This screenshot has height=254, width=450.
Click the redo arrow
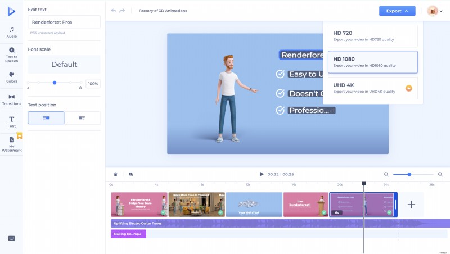pyautogui.click(x=122, y=11)
